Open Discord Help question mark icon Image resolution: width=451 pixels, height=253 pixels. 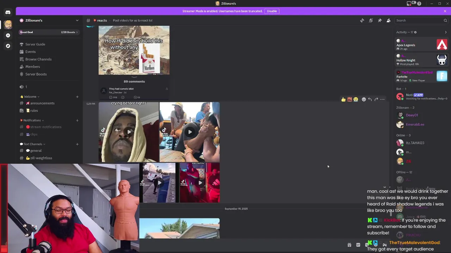coord(419,4)
